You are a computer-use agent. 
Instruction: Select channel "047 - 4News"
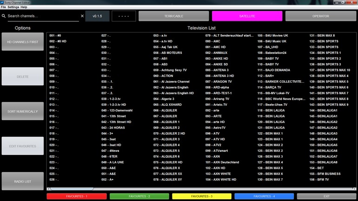(x=110, y=151)
